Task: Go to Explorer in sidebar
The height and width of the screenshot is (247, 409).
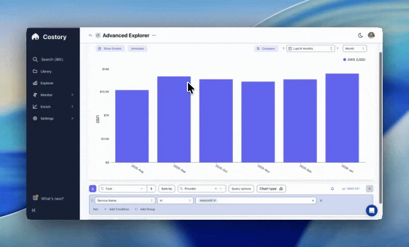Action: 43,83
